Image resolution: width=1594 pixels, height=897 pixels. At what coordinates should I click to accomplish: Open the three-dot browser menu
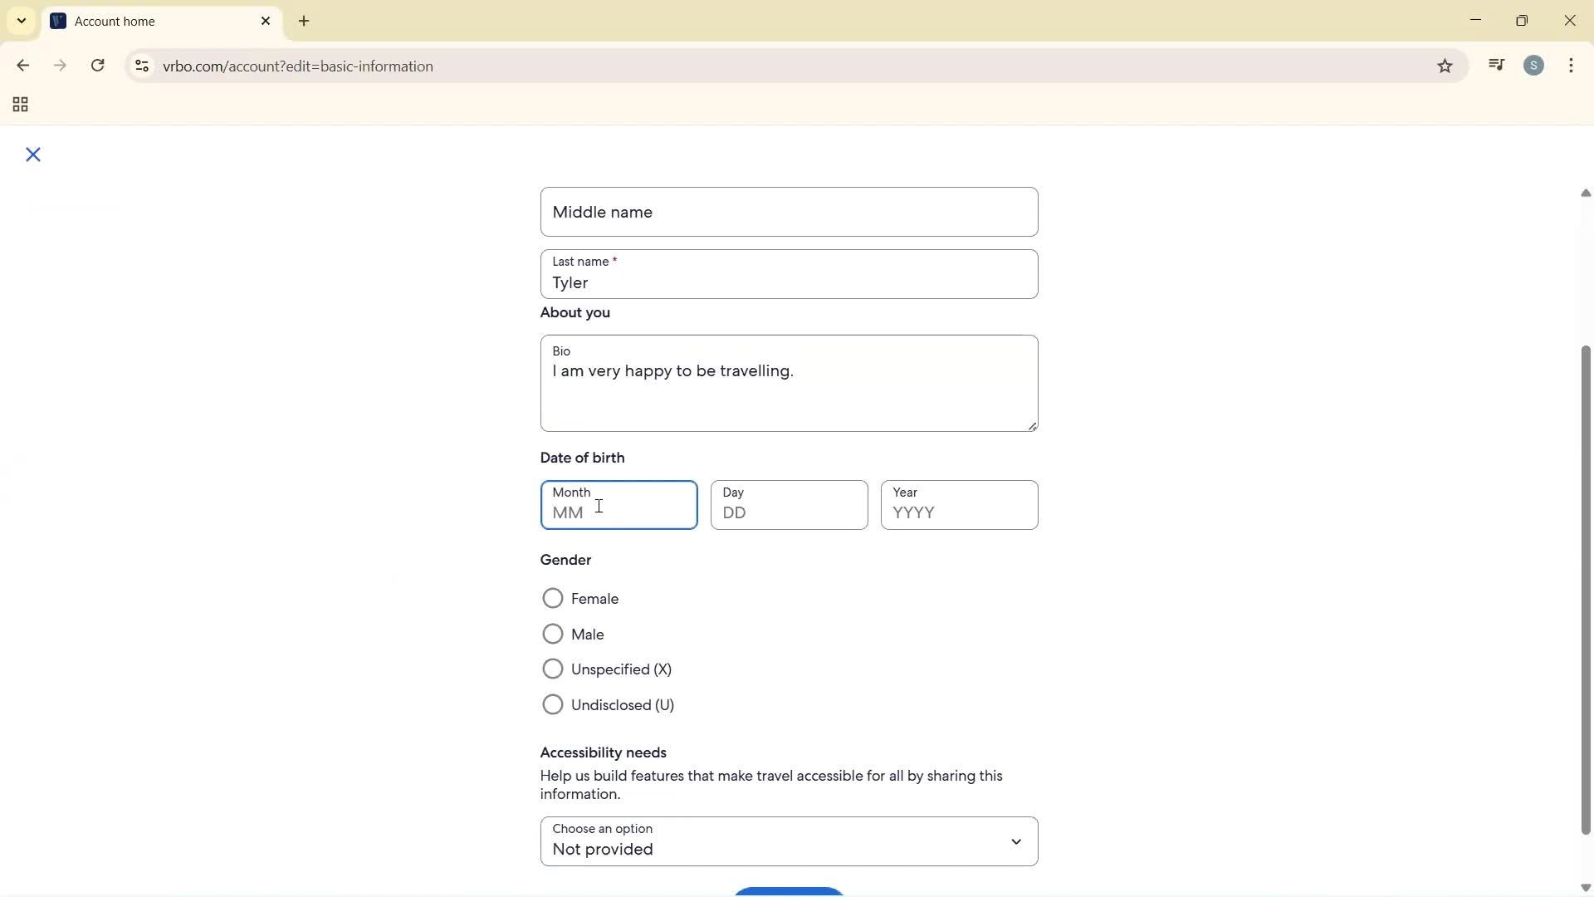click(x=1572, y=65)
